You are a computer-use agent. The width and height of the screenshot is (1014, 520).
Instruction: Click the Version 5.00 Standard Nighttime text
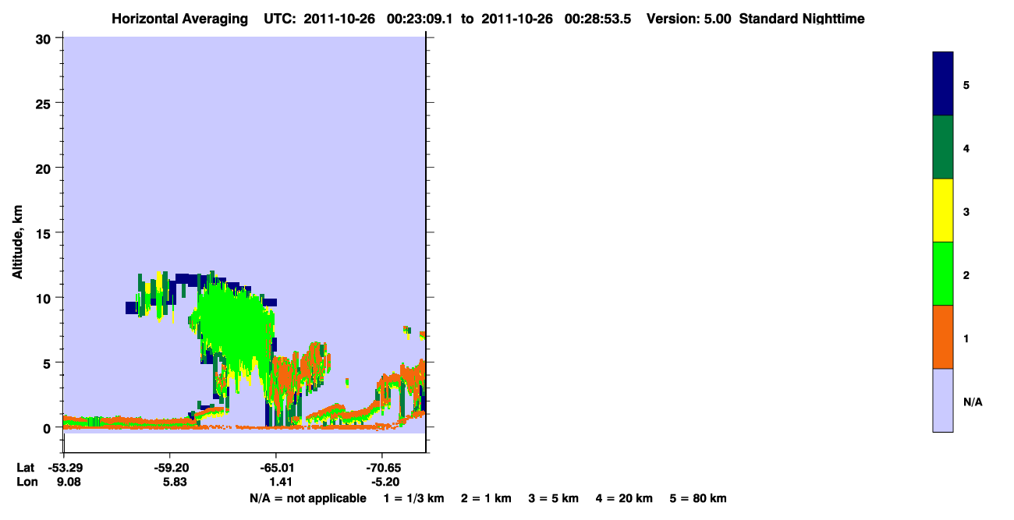[x=755, y=19]
